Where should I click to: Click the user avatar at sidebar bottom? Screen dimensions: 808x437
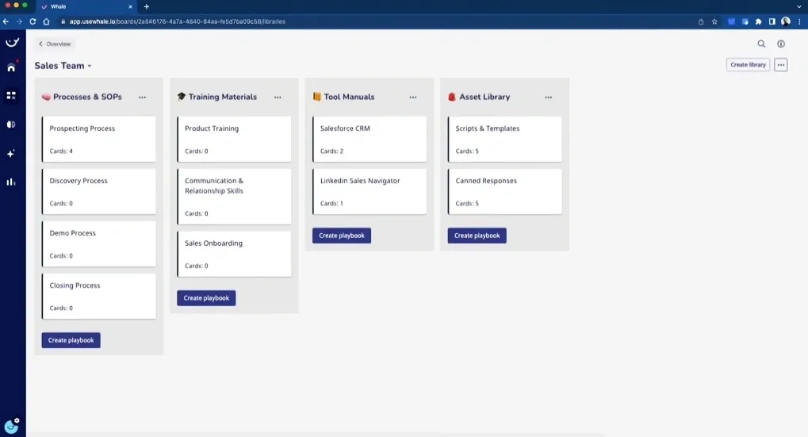[x=11, y=426]
